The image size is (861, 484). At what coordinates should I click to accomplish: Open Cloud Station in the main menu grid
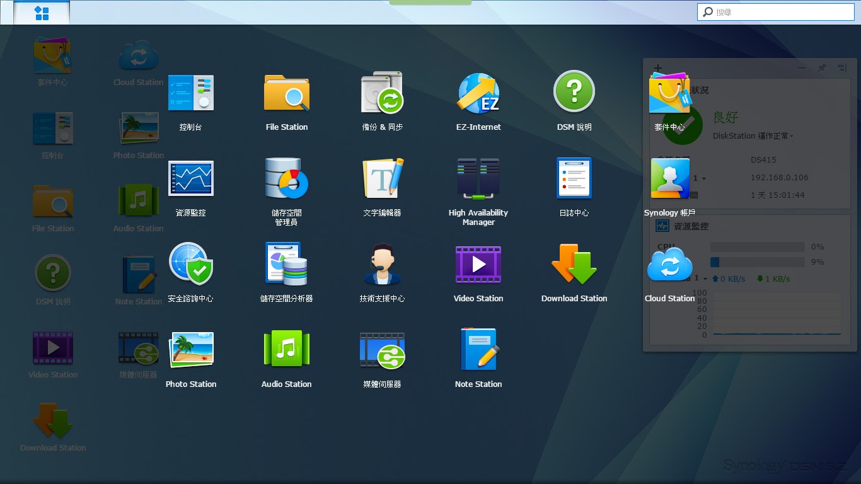tap(670, 274)
